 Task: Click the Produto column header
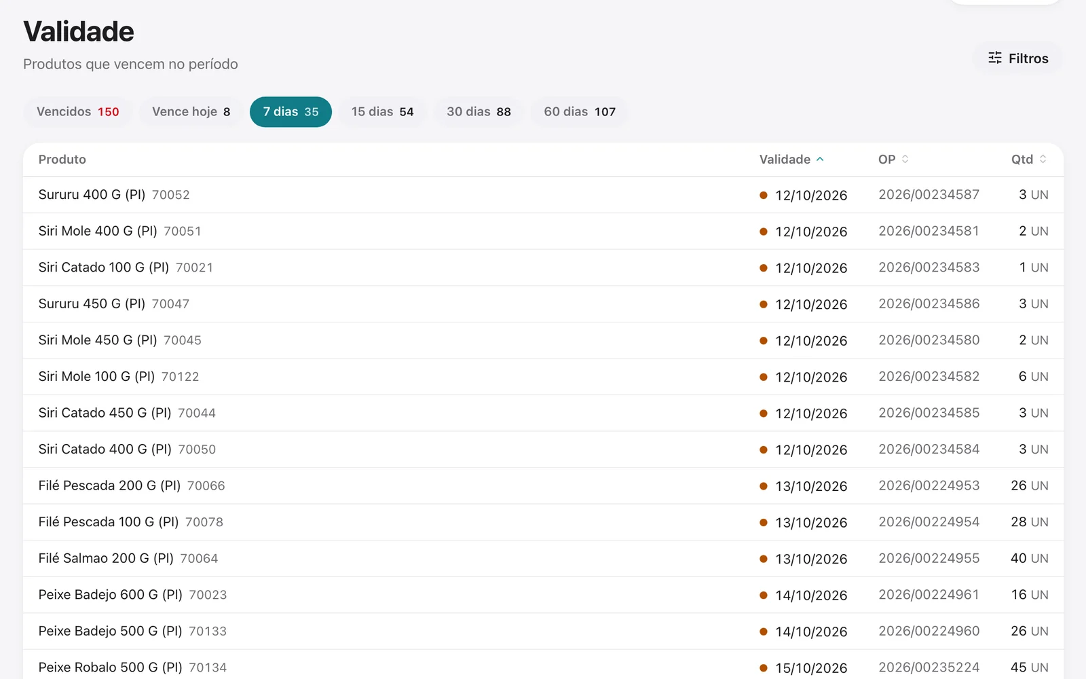tap(62, 160)
